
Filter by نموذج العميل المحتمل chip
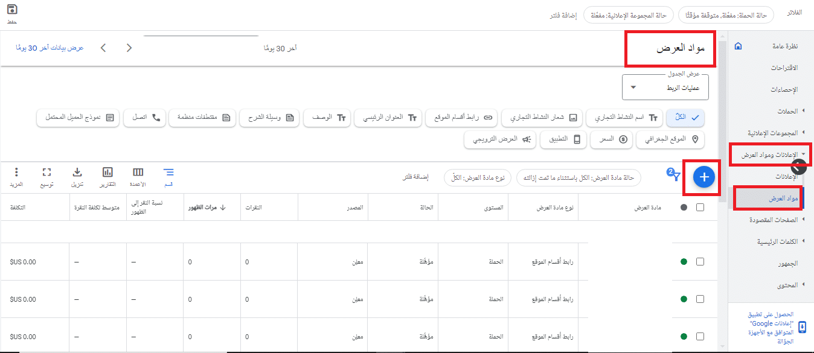click(78, 118)
